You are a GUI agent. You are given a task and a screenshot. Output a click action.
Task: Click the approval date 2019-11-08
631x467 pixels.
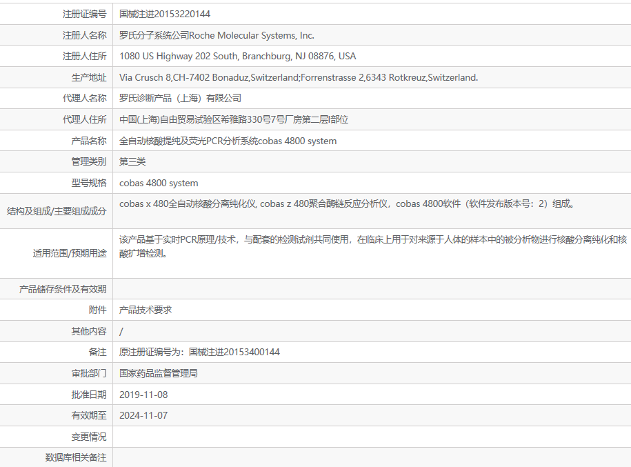143,395
